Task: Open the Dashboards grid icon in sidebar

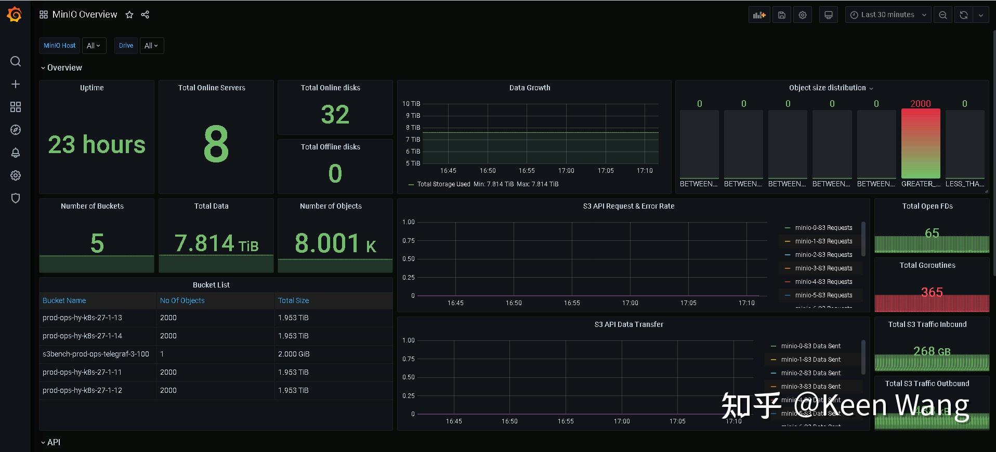Action: [16, 107]
